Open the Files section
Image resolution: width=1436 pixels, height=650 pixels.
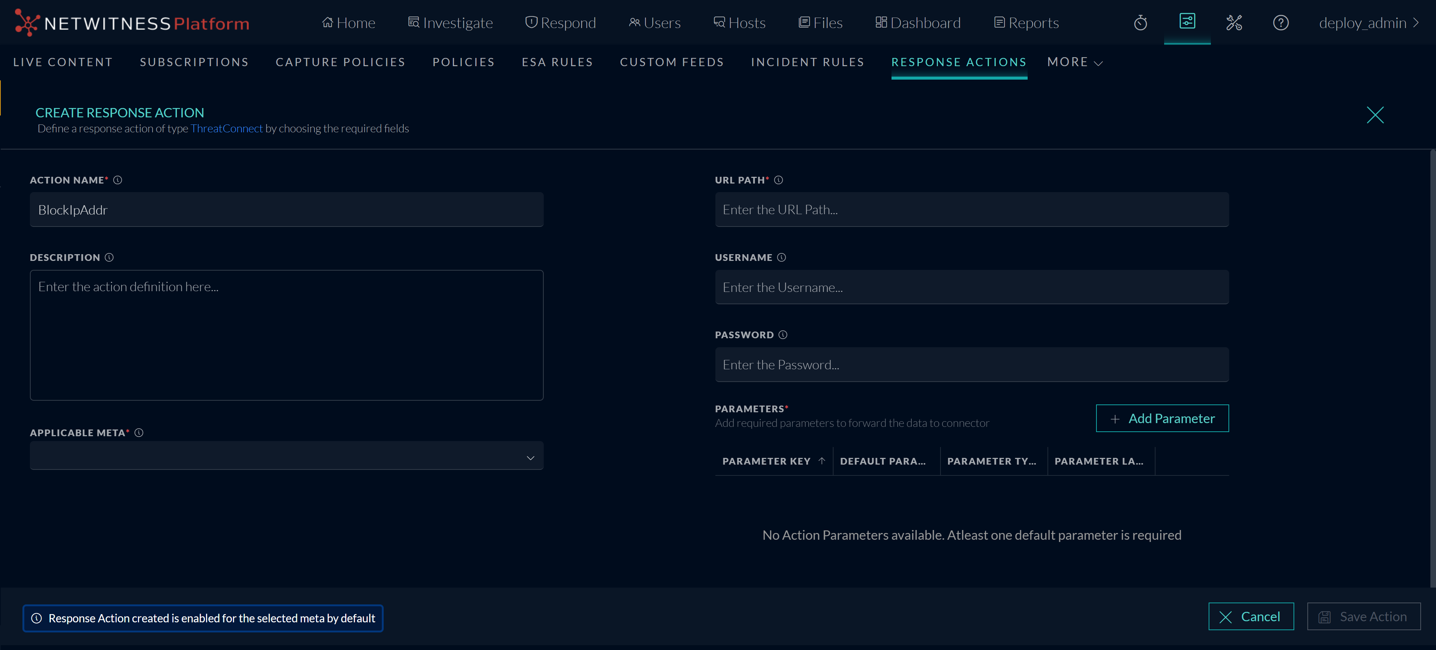pyautogui.click(x=820, y=22)
